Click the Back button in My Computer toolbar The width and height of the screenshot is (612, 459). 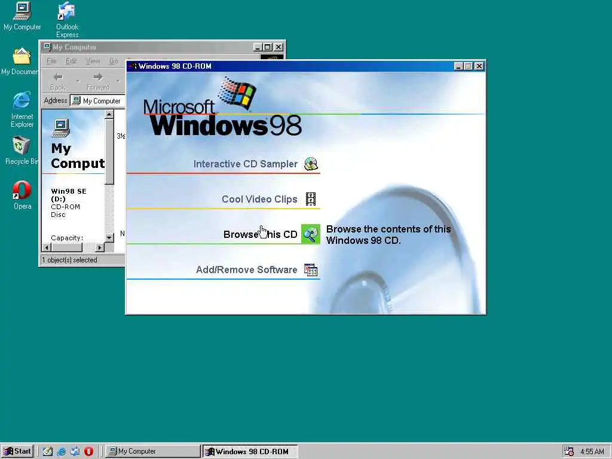[58, 81]
